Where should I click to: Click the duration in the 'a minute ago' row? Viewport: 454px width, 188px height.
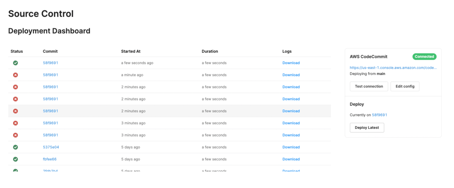pos(214,75)
